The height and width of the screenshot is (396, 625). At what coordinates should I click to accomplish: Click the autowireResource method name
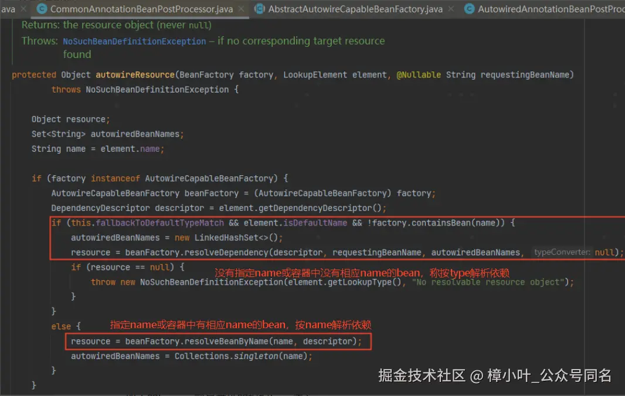click(135, 75)
